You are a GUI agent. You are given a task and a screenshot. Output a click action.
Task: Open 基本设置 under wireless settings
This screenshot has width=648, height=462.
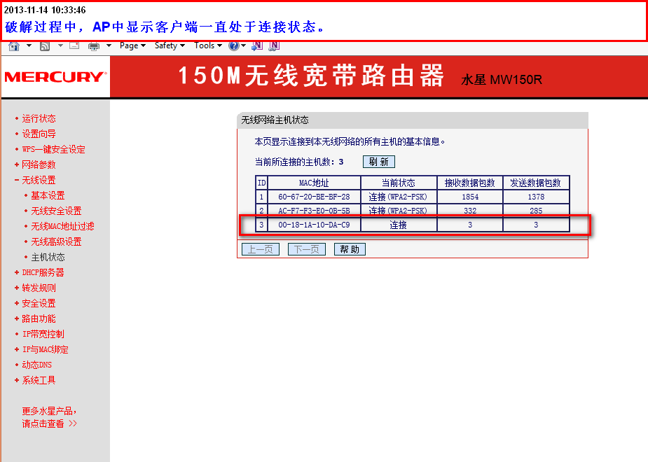[x=48, y=195]
